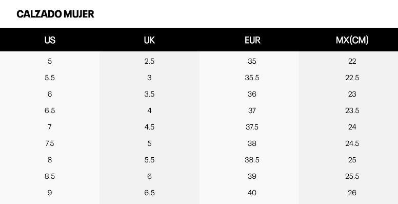398x204 pixels.
Task: Click EUR size 37.5 cell
Action: coord(252,127)
